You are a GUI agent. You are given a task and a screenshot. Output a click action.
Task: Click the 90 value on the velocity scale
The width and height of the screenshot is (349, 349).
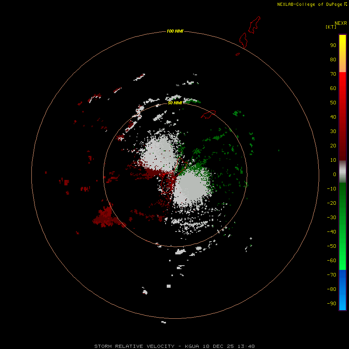(333, 45)
